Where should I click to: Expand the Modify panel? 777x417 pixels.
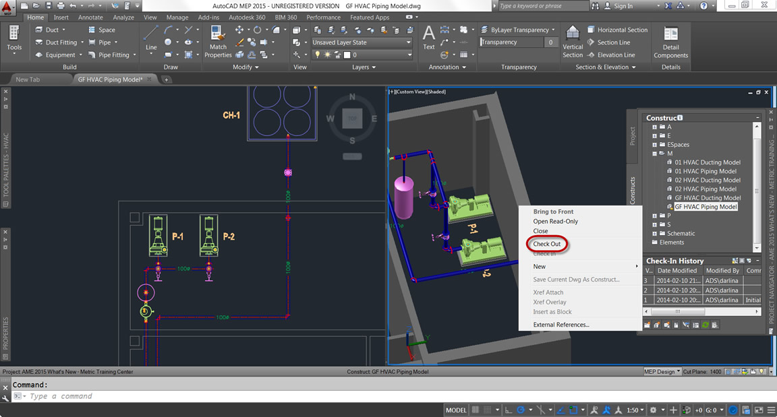[x=246, y=67]
